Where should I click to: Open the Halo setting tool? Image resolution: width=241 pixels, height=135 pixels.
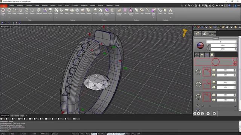point(72,11)
